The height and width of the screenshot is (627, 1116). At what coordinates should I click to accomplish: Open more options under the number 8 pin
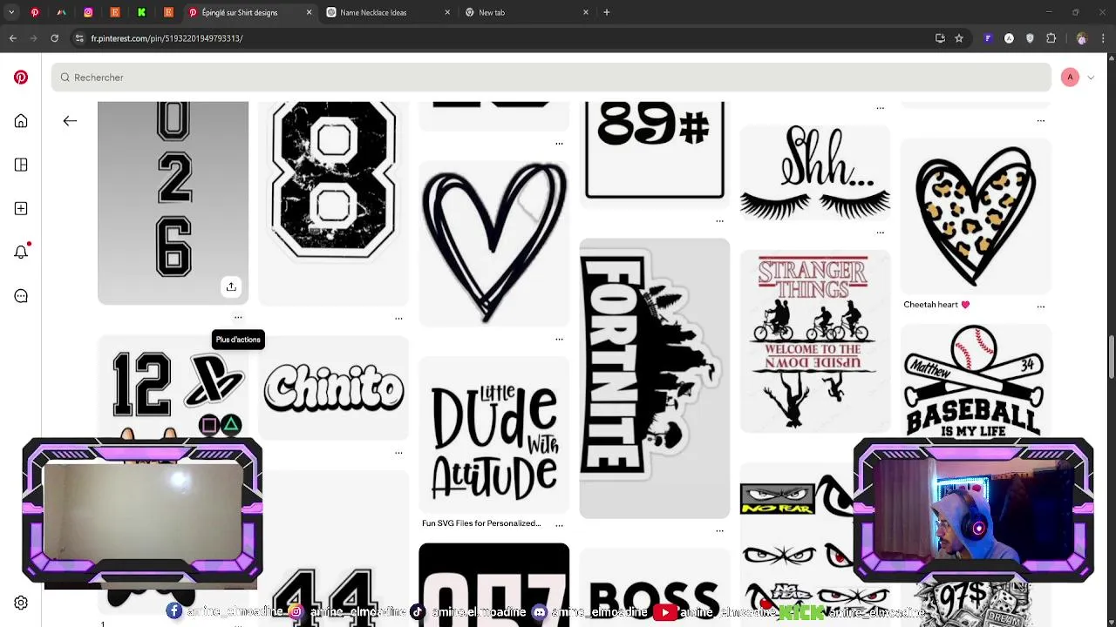pyautogui.click(x=398, y=318)
